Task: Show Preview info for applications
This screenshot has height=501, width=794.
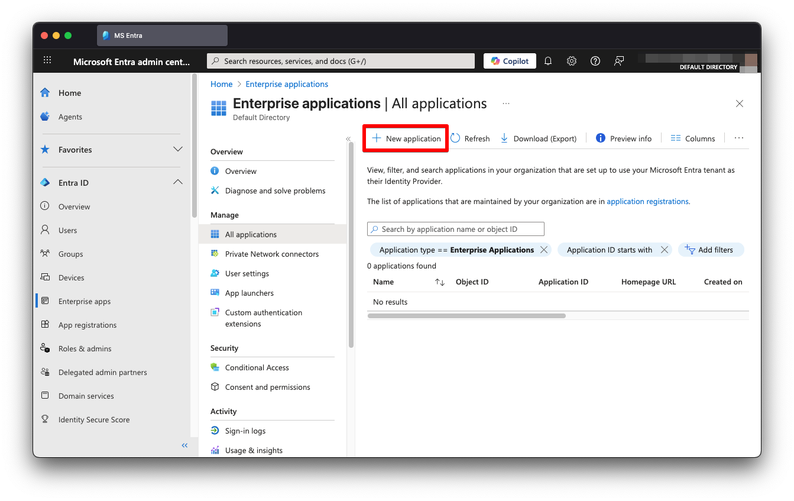Action: pyautogui.click(x=624, y=138)
